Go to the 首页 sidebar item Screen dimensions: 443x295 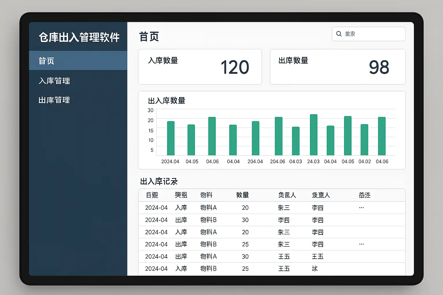tap(78, 61)
